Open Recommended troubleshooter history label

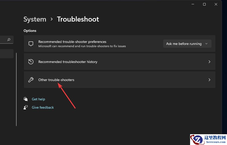click(x=68, y=62)
